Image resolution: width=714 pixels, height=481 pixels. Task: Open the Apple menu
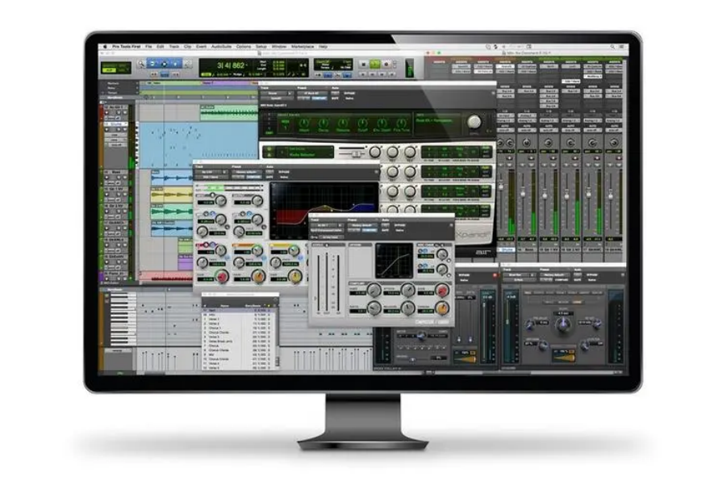pos(105,48)
